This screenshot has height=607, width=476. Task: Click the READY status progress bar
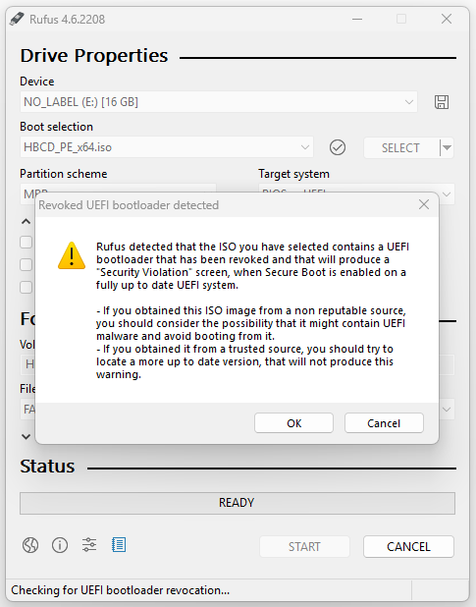point(238,503)
